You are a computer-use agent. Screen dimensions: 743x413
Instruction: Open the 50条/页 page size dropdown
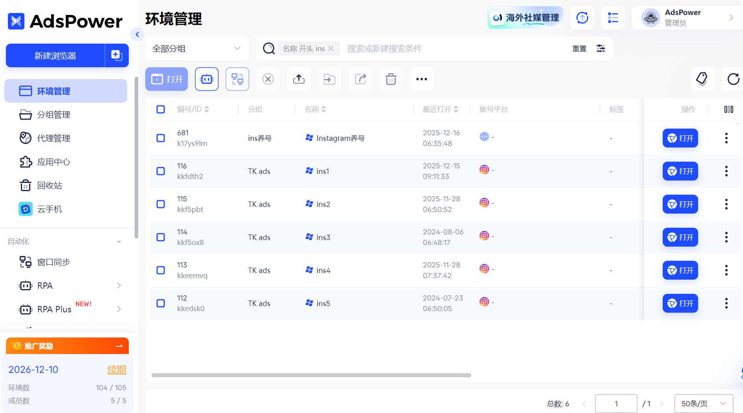[x=703, y=403]
